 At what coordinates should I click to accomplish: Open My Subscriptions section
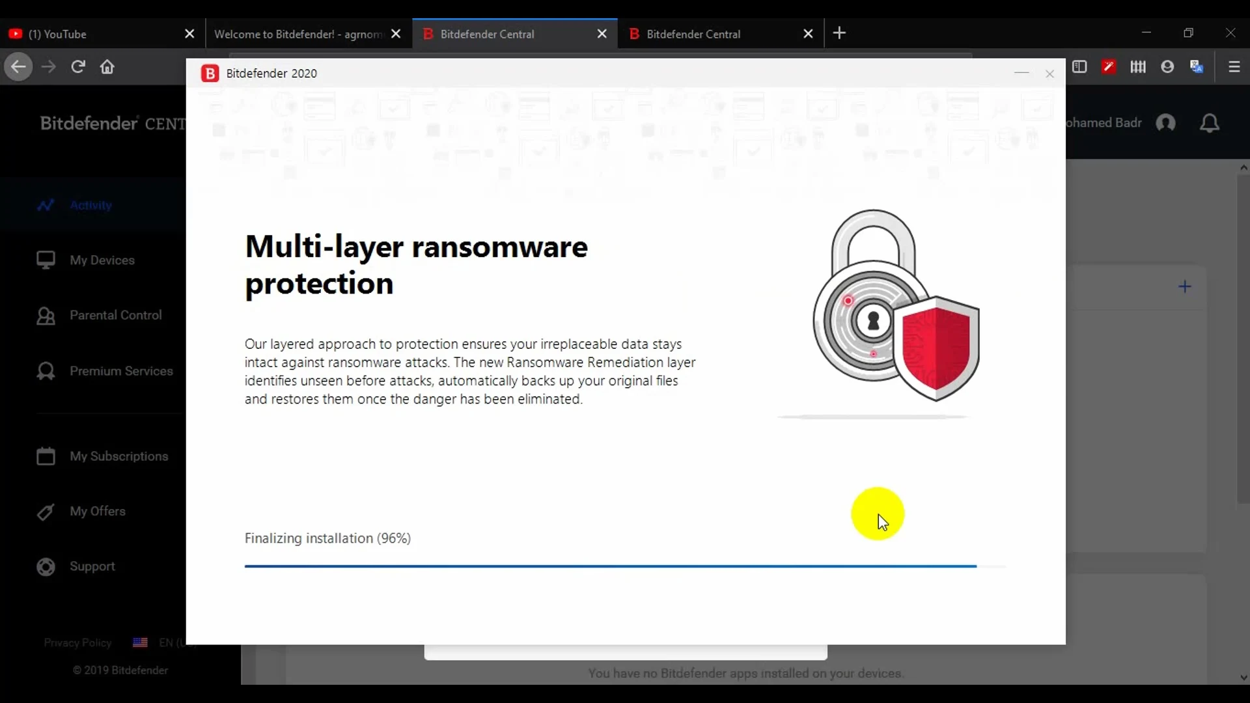pyautogui.click(x=119, y=456)
